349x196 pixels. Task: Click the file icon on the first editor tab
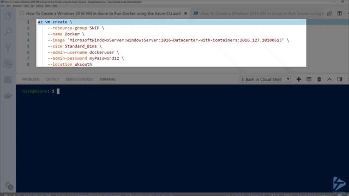coord(22,14)
